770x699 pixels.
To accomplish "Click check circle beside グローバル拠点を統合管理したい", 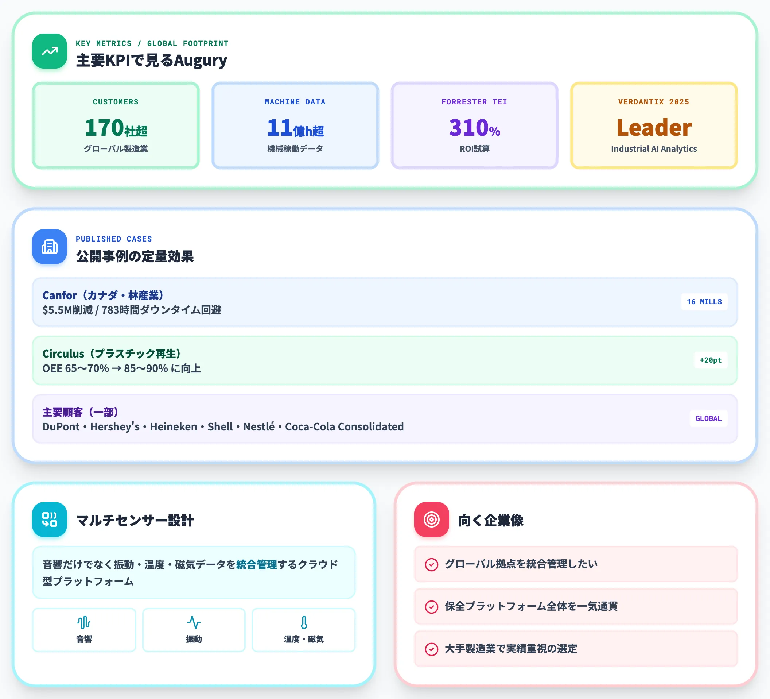I will click(x=432, y=564).
